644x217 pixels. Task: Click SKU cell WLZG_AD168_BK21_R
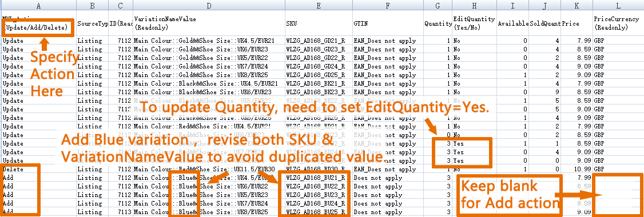point(318,83)
